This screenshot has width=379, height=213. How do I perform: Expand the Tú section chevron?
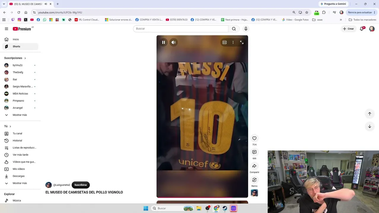tap(10, 126)
